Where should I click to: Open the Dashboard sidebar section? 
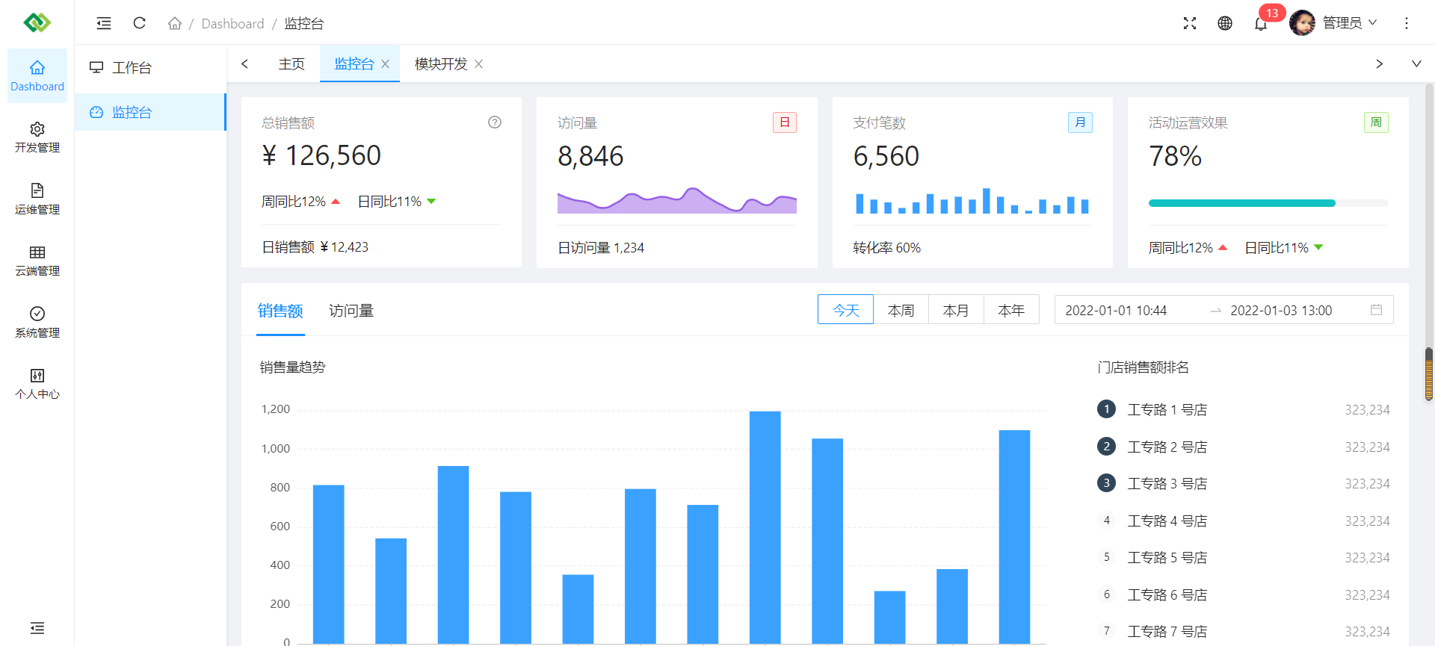(x=37, y=76)
